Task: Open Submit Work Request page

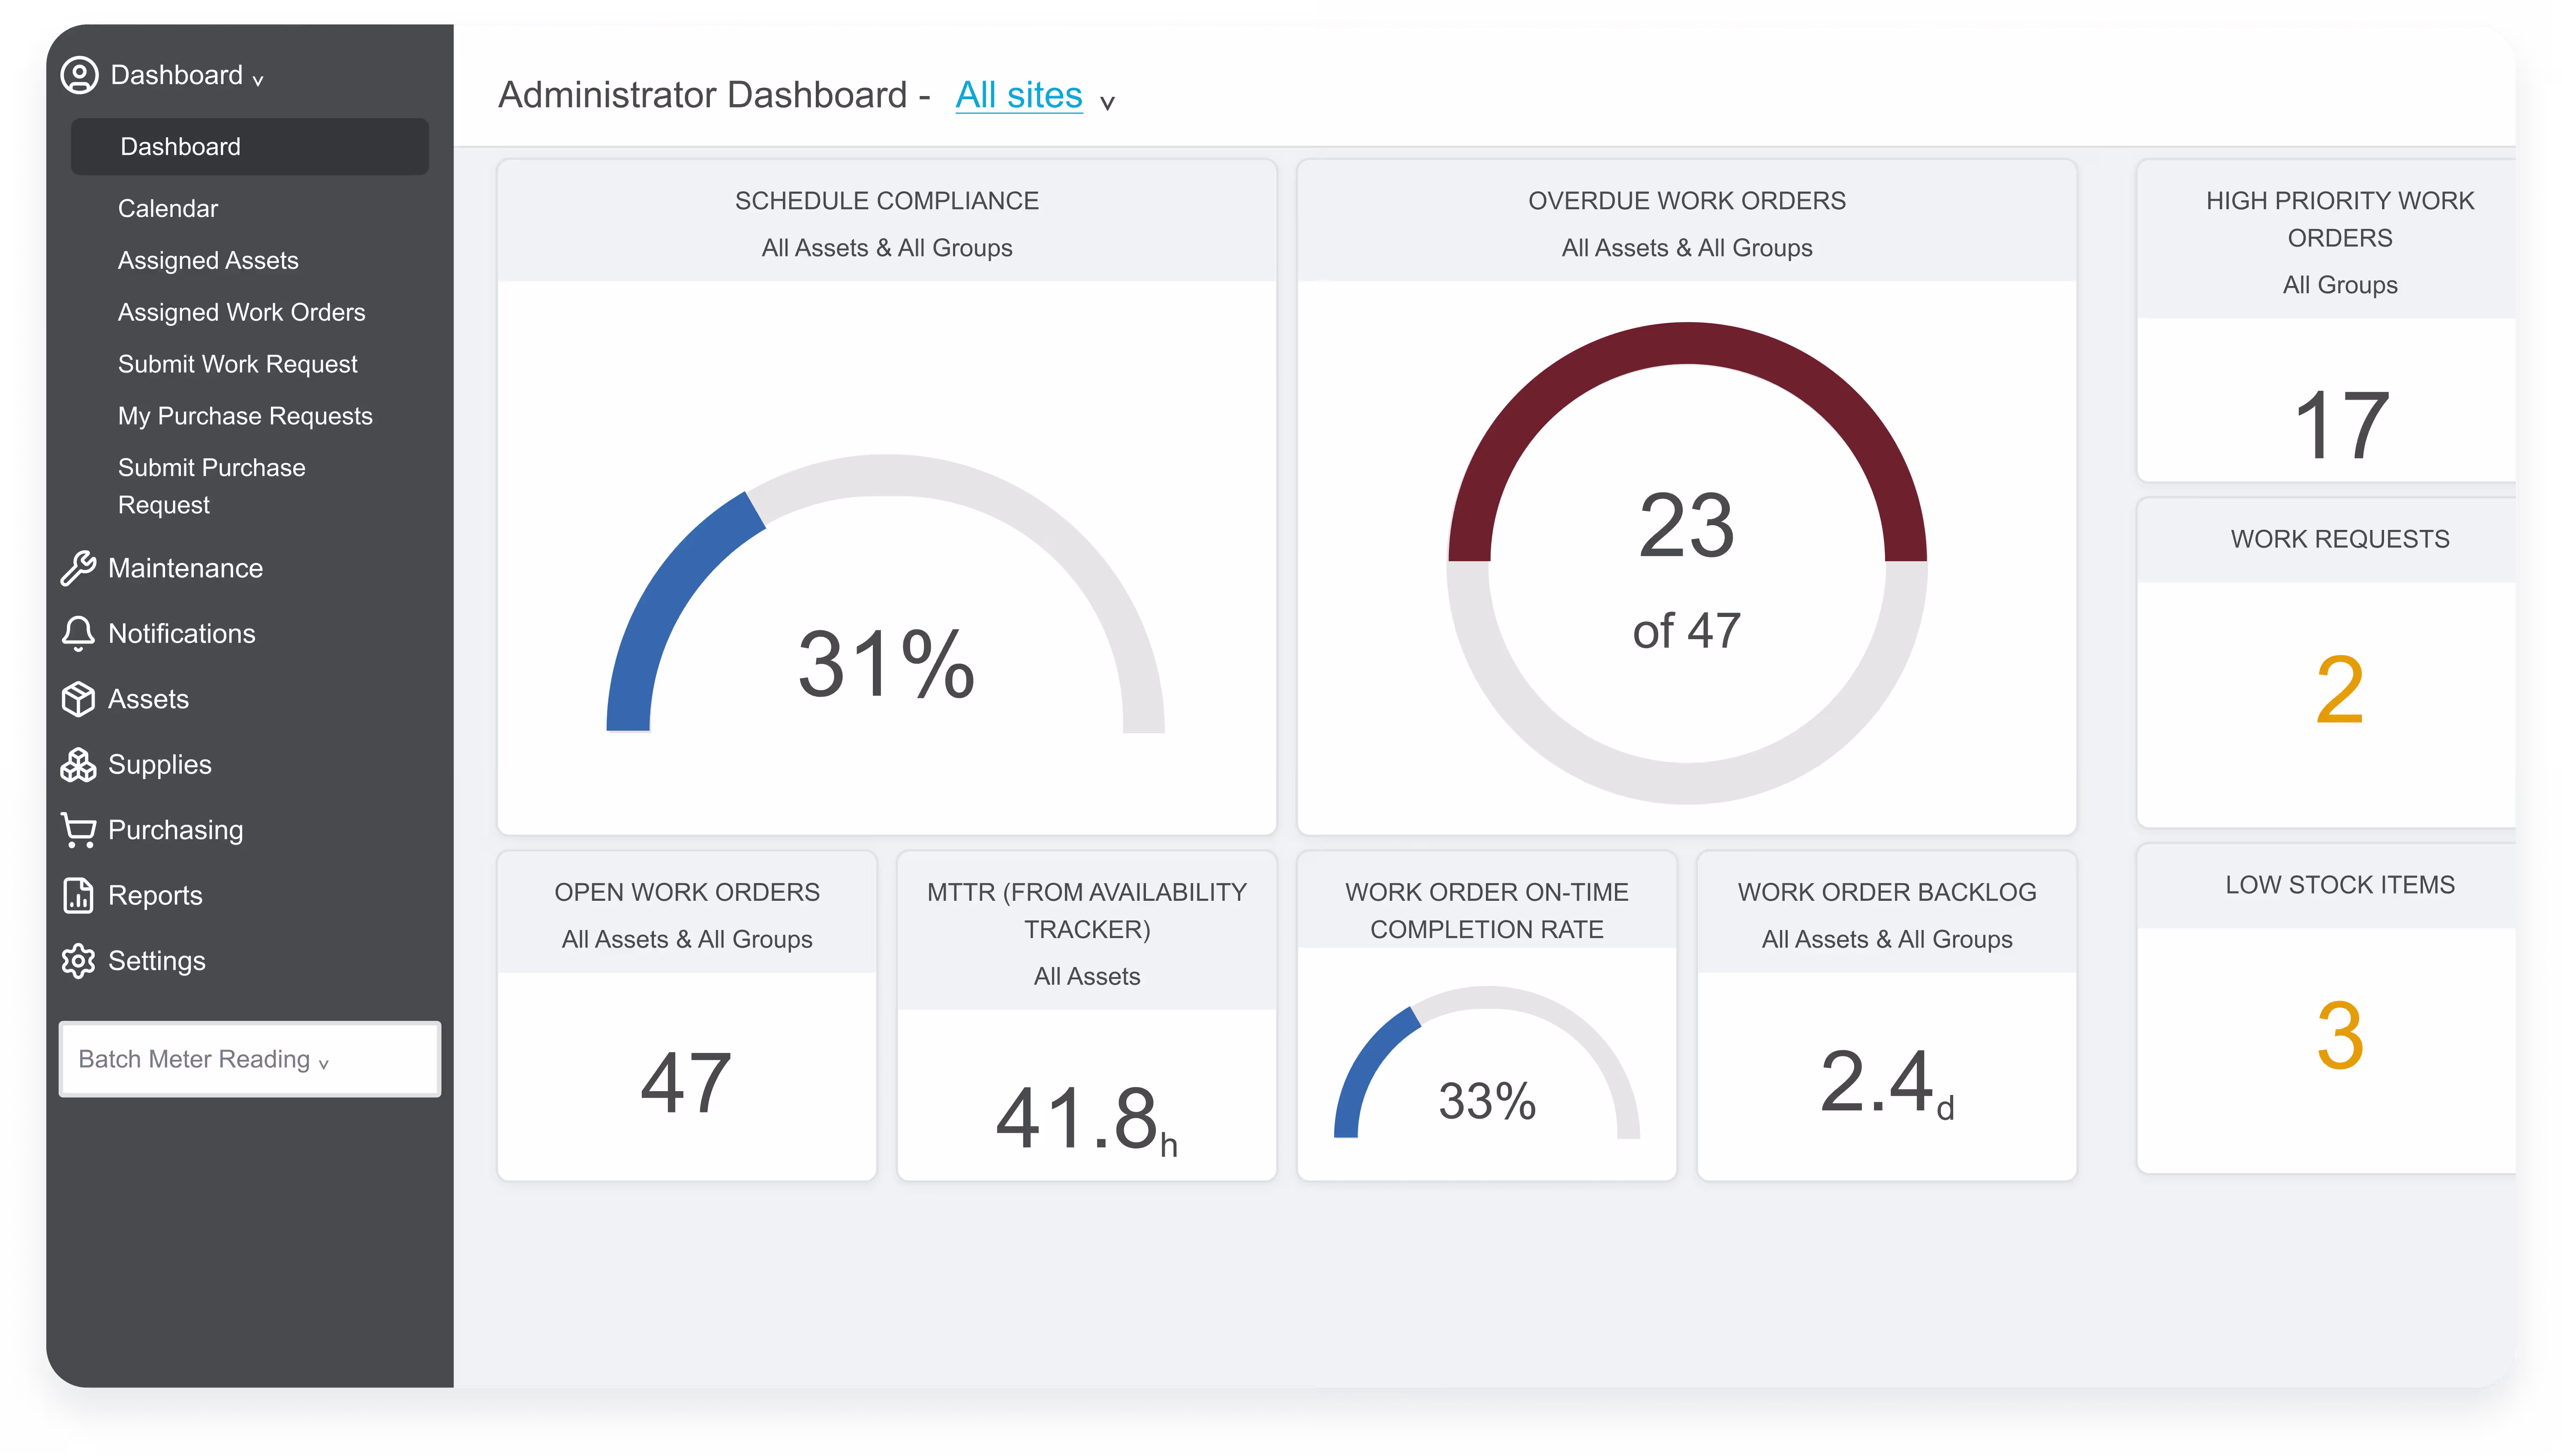Action: click(x=238, y=364)
